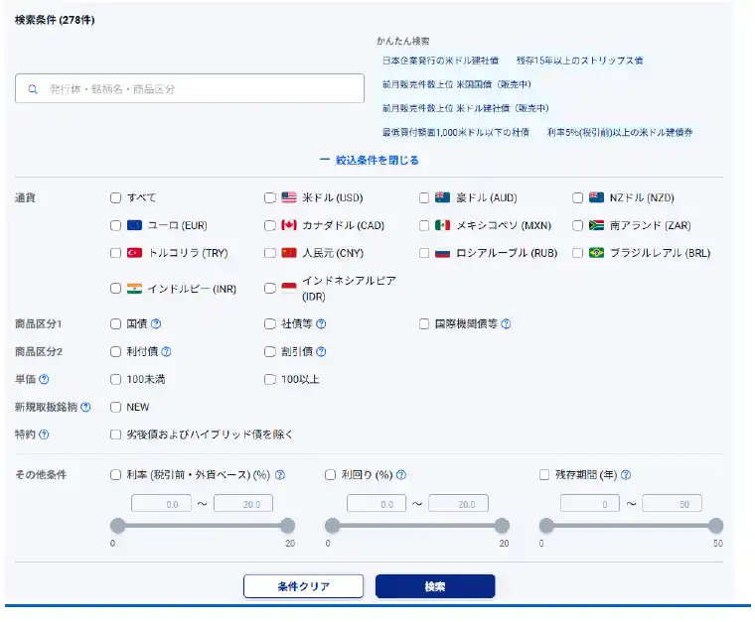Select the NEW checkbox
This screenshot has width=755, height=622.
116,407
